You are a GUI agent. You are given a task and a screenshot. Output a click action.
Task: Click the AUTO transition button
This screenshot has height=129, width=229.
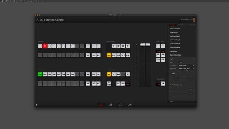pos(123,83)
